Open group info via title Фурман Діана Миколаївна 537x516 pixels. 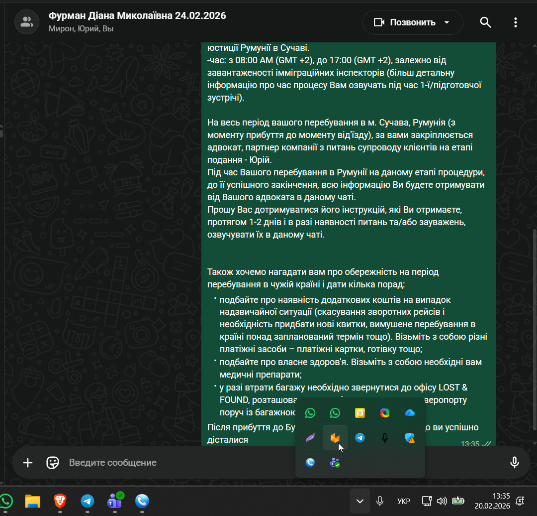(137, 16)
